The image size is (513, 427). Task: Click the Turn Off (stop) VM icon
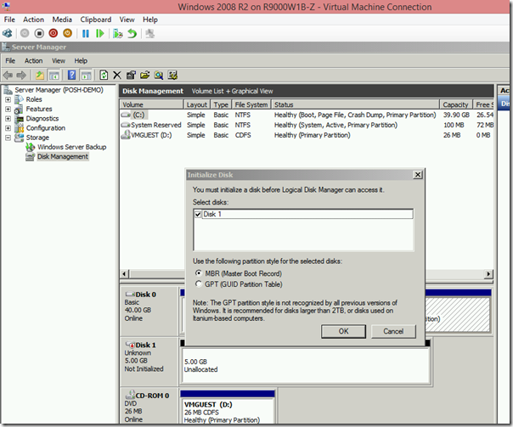point(39,33)
